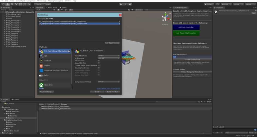Select the Hand tool in toolbar
The height and width of the screenshot is (137, 257).
(x=3, y=4)
